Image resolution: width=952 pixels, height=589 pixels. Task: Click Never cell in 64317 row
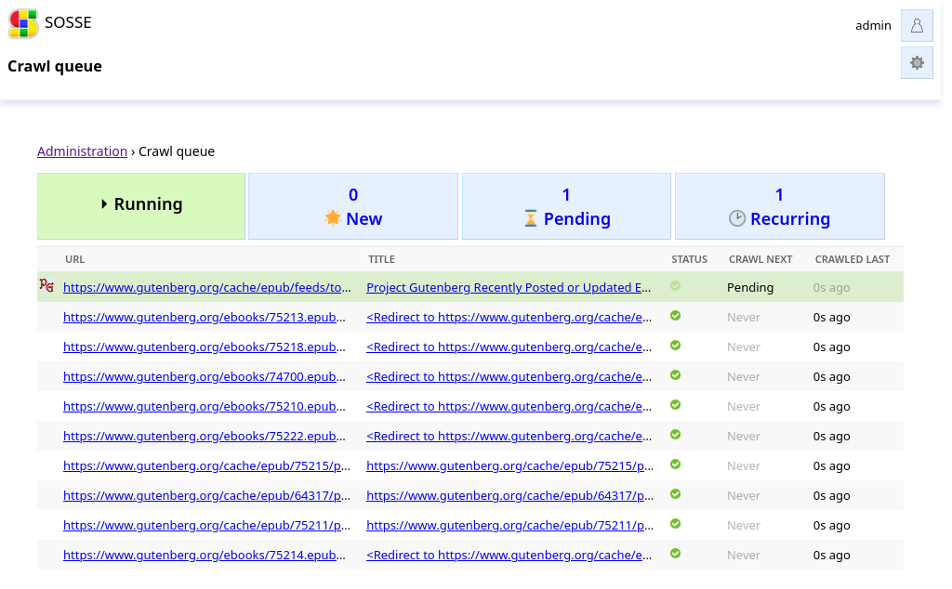coord(743,495)
